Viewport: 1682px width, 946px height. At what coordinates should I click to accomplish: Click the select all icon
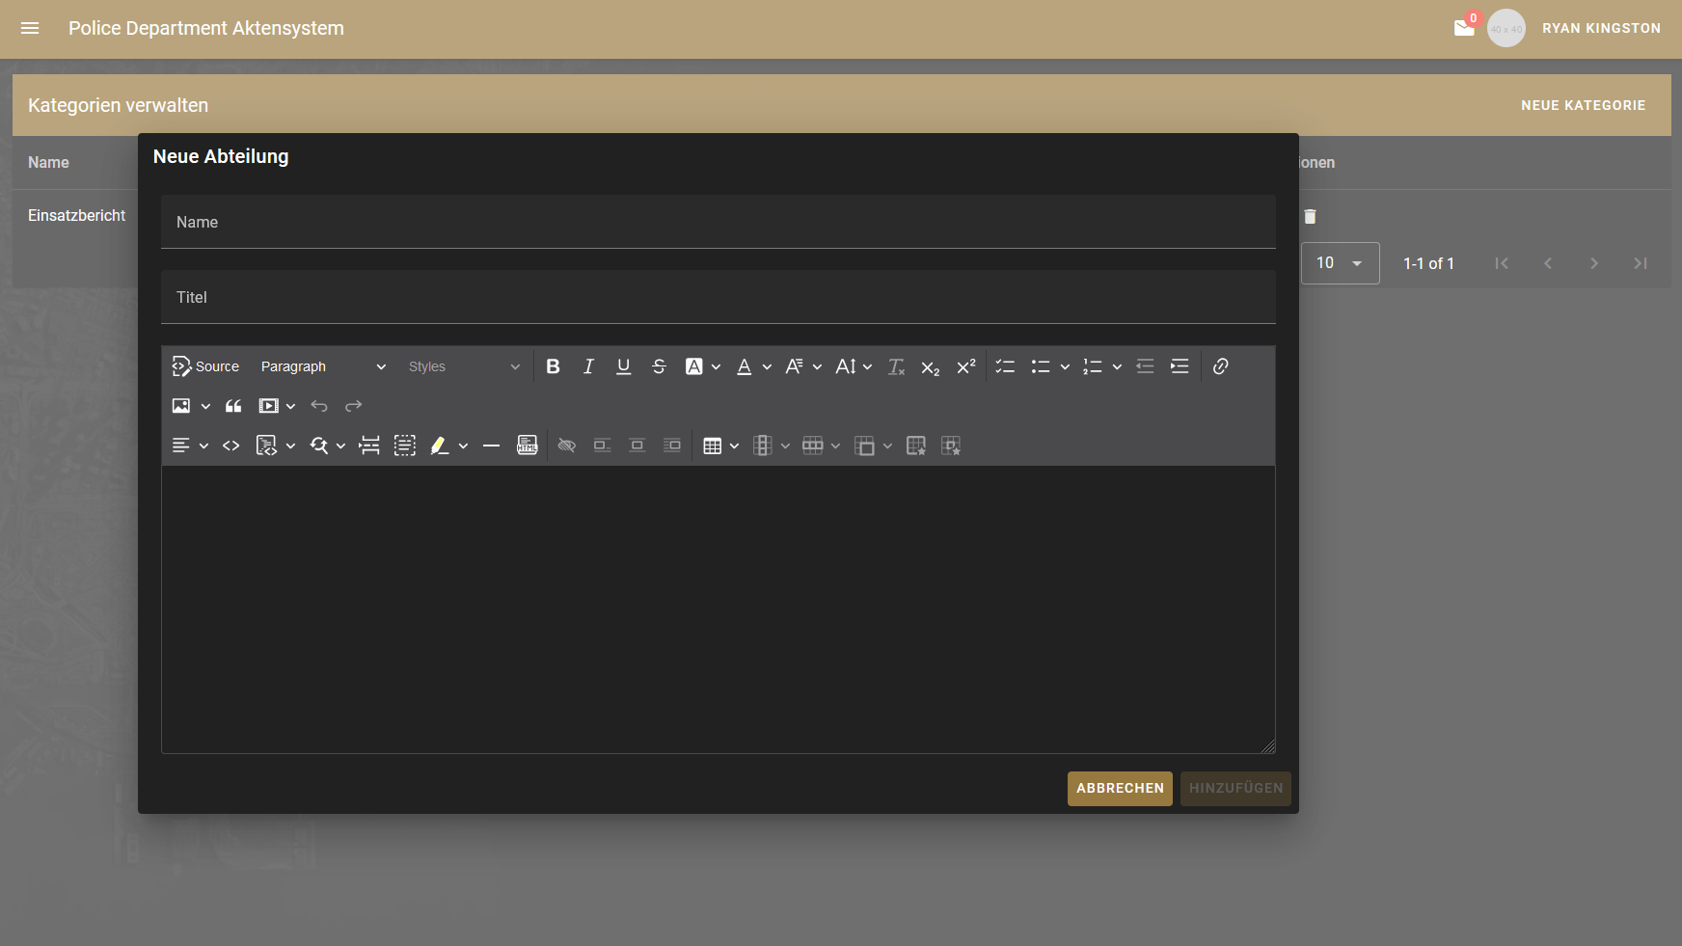tap(405, 446)
